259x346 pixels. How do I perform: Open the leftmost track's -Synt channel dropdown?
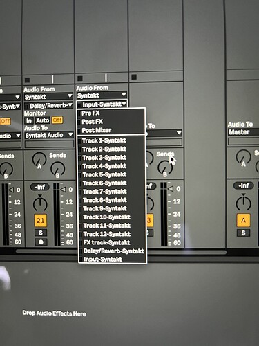[x=10, y=107]
